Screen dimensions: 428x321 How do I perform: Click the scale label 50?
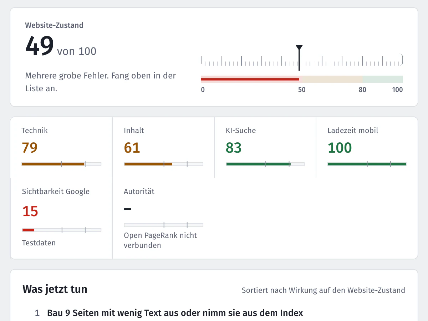(302, 90)
